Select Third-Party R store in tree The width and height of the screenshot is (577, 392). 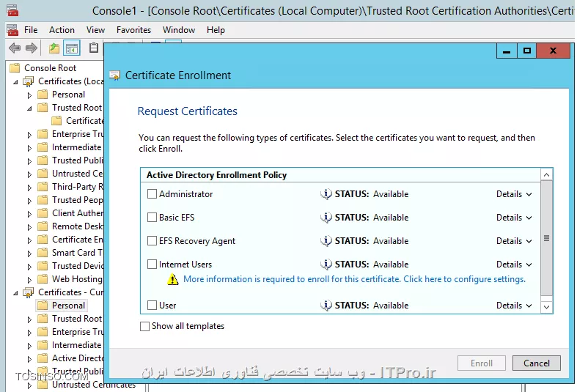coord(78,187)
